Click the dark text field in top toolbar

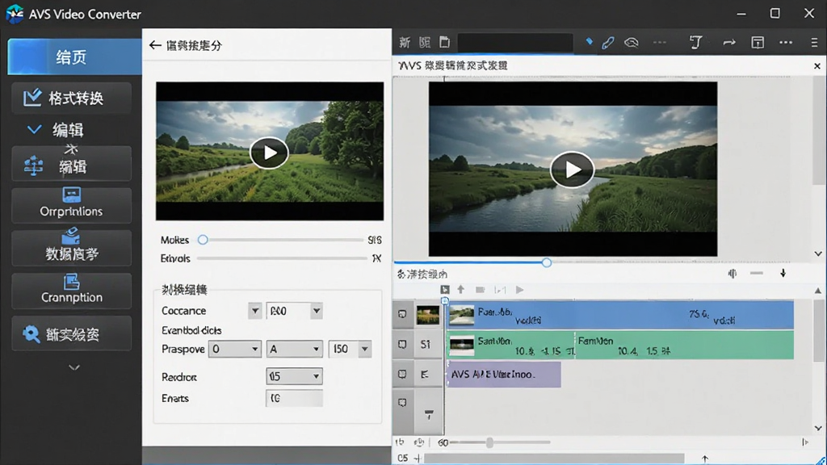[515, 43]
